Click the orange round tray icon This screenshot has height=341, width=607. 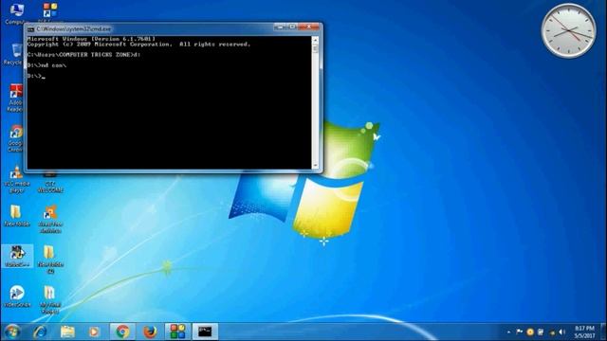pos(530,332)
